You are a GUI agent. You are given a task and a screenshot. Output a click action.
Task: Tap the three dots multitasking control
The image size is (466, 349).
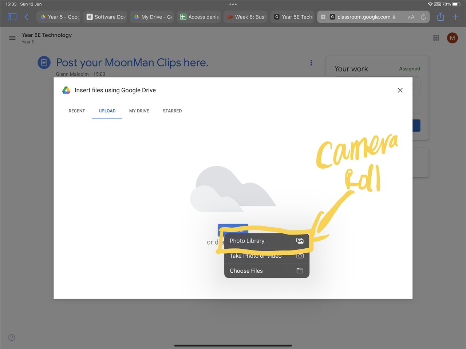233,4
